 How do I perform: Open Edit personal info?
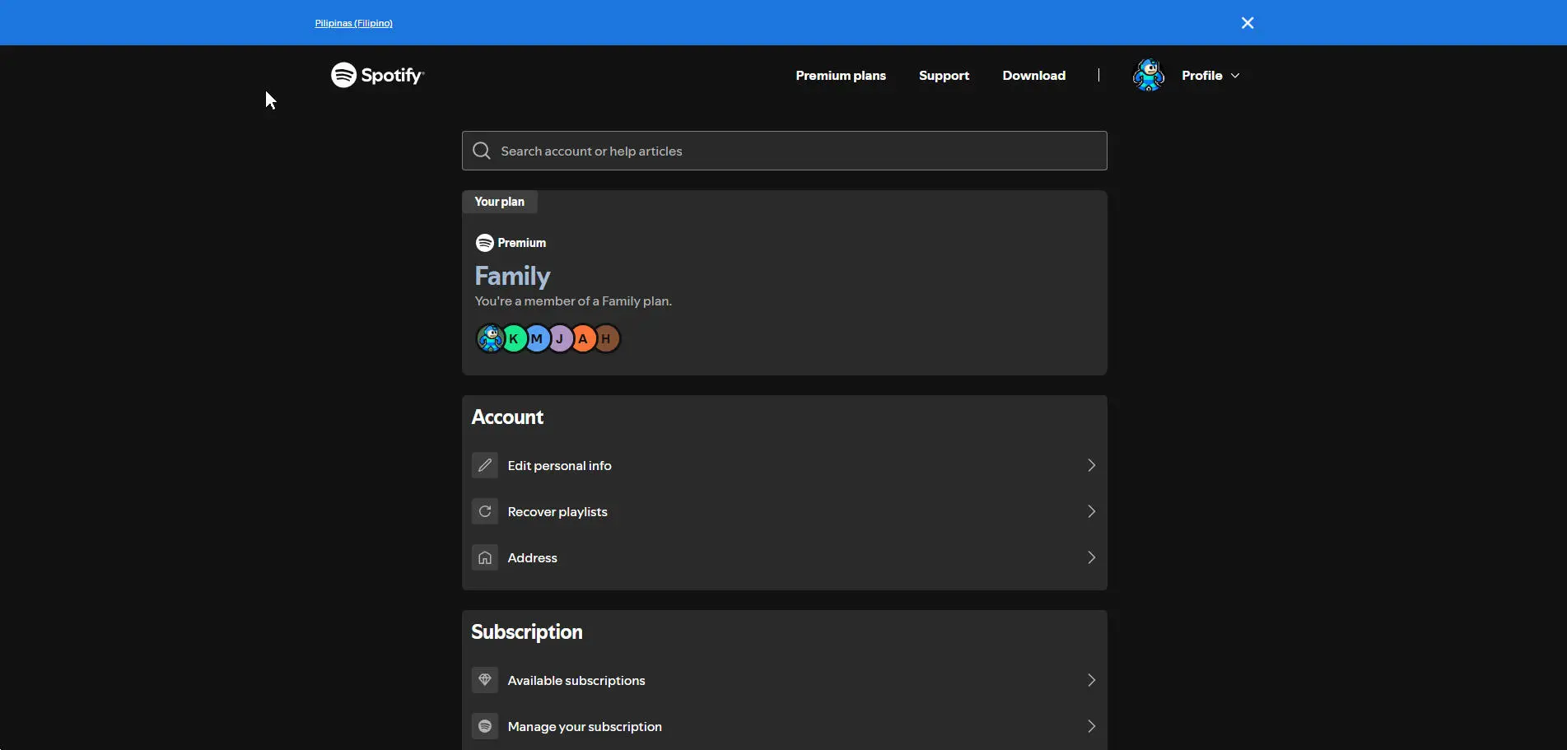tap(784, 465)
